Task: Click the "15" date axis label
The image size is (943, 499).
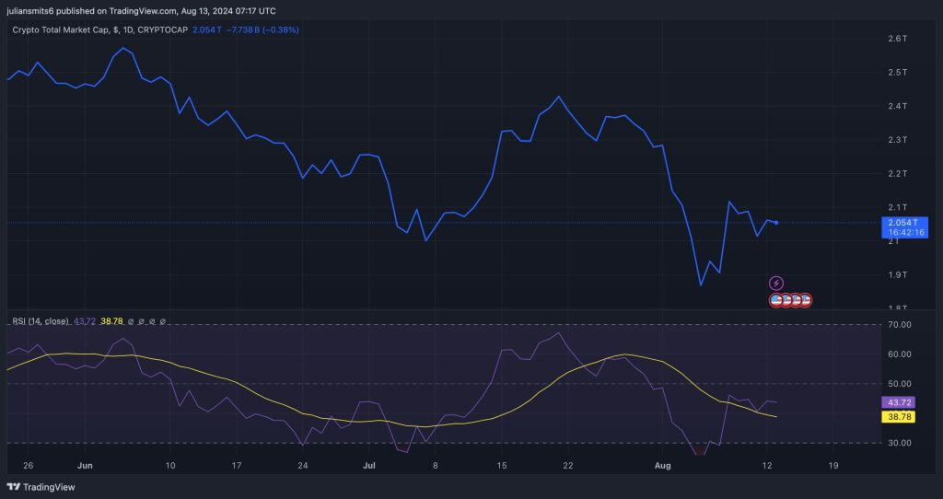Action: pyautogui.click(x=502, y=465)
